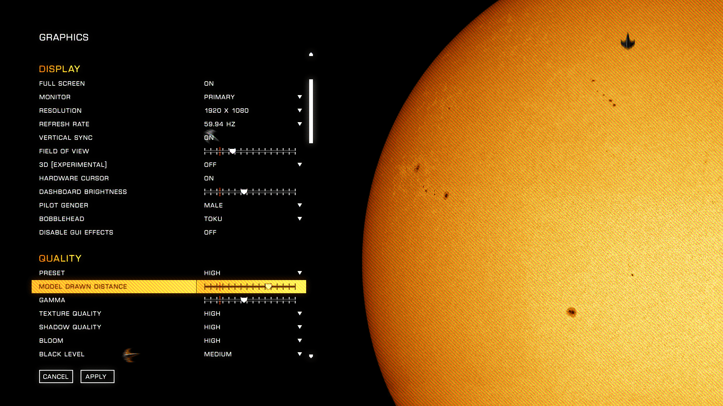This screenshot has width=723, height=406.
Task: Select the Preset setting label
Action: coord(52,273)
